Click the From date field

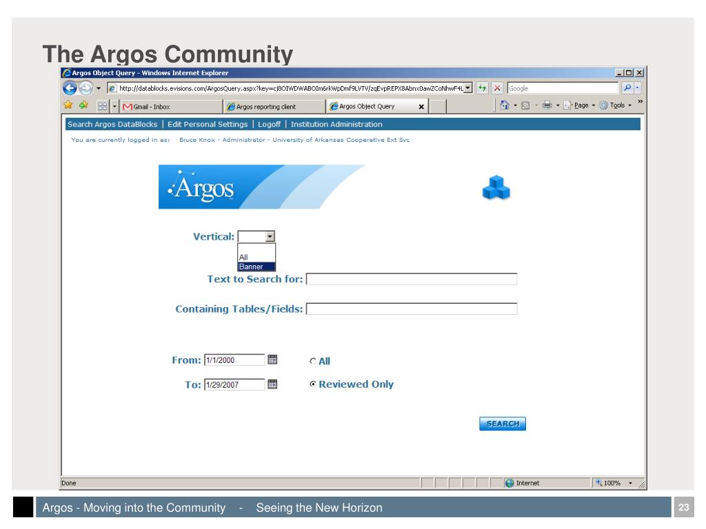tap(234, 360)
